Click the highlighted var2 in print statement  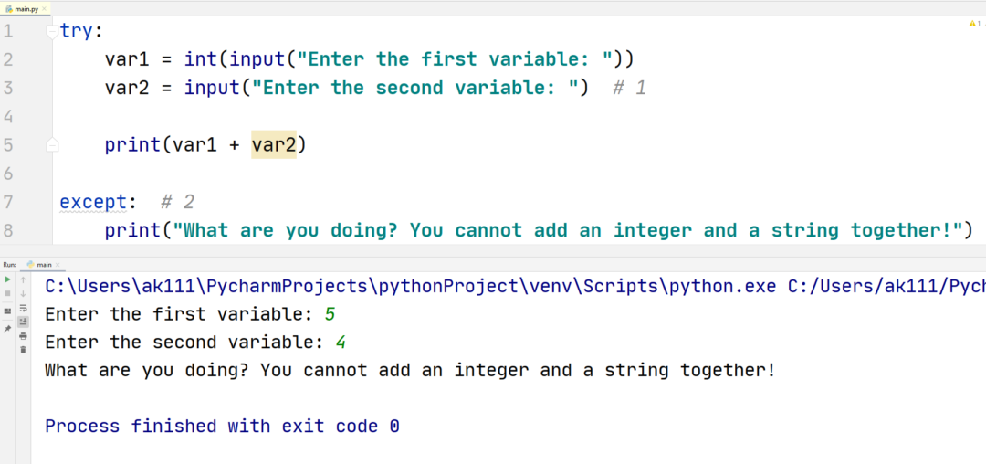(274, 144)
